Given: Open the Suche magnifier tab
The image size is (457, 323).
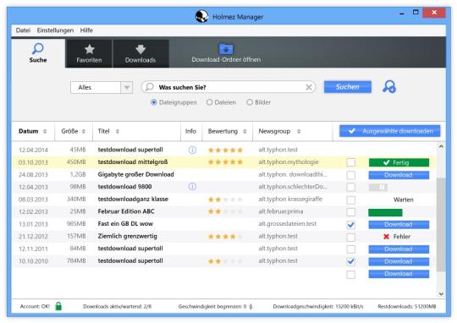Looking at the screenshot, I should click(x=38, y=53).
